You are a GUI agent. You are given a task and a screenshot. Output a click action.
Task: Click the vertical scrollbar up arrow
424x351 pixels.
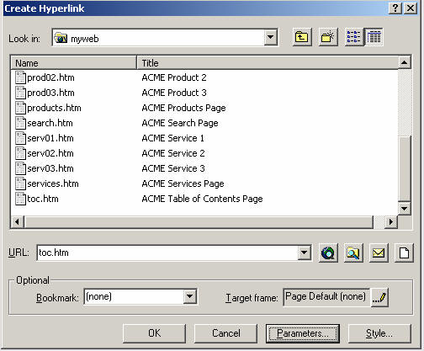(405, 62)
